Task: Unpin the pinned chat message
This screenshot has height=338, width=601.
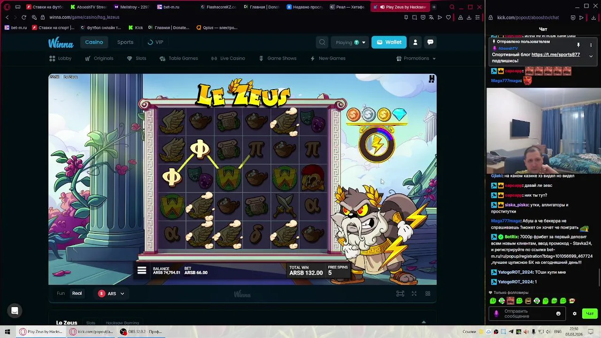Action: (x=578, y=45)
